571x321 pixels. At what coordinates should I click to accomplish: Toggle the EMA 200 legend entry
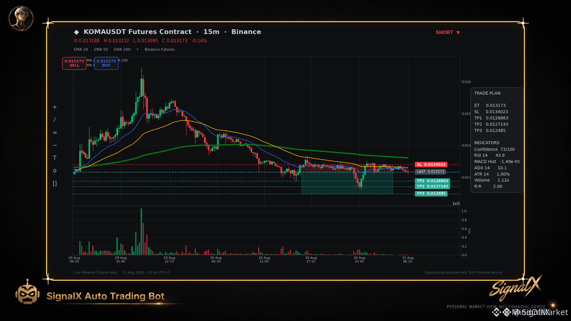pos(122,49)
